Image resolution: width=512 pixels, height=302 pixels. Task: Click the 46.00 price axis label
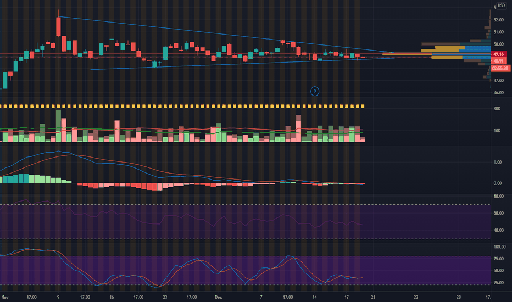tap(498, 93)
